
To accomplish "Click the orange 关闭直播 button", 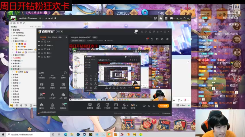I will click(x=163, y=106).
